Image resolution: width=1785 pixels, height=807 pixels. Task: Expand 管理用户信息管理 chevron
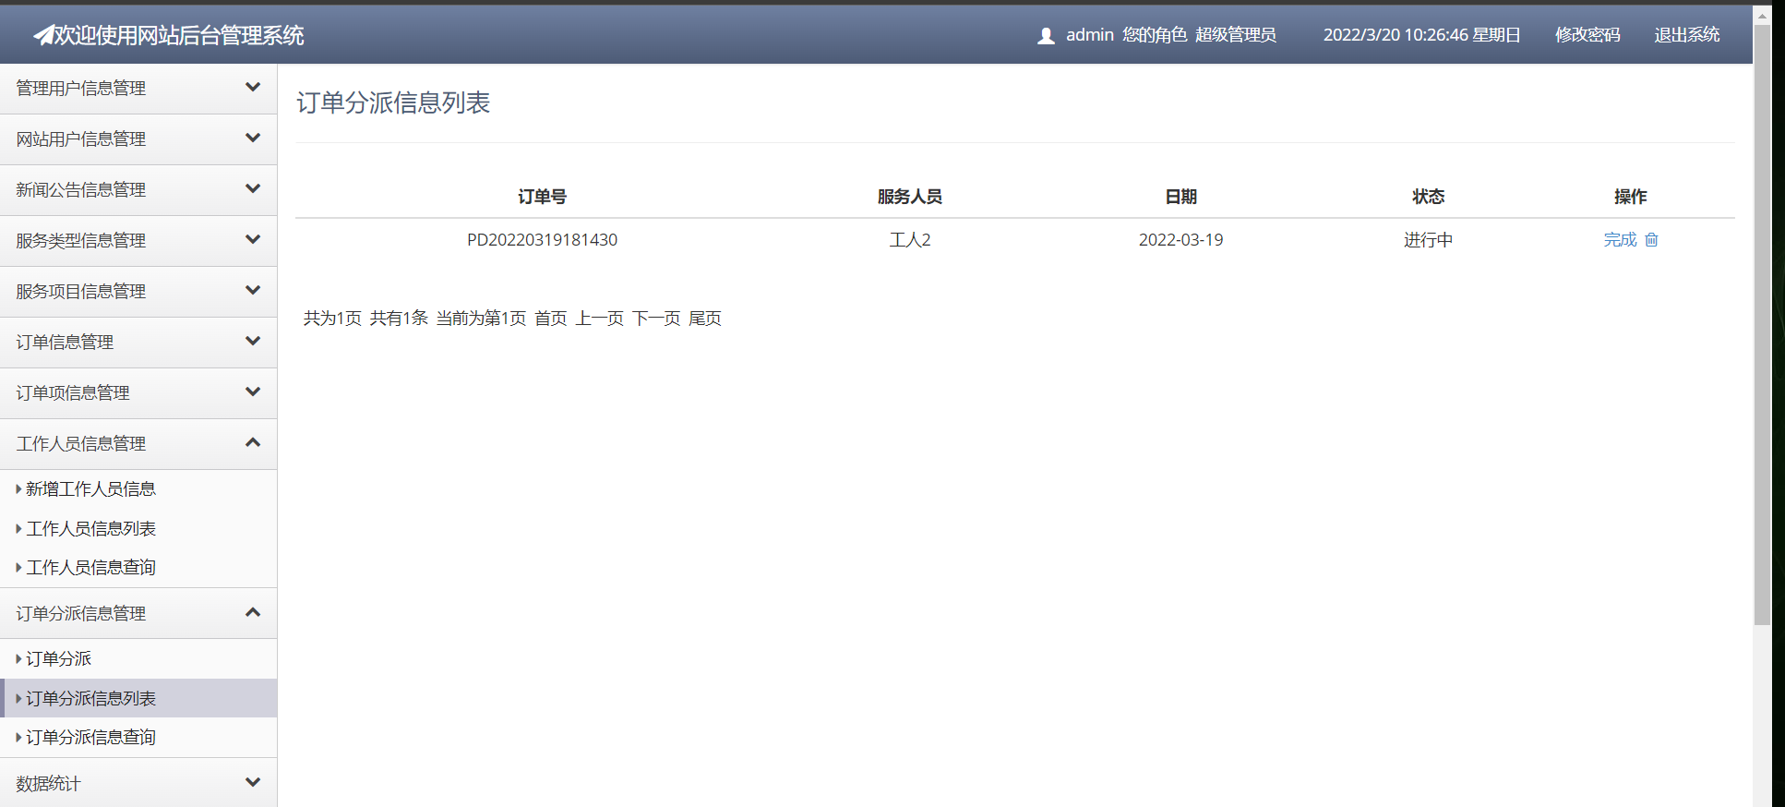253,88
